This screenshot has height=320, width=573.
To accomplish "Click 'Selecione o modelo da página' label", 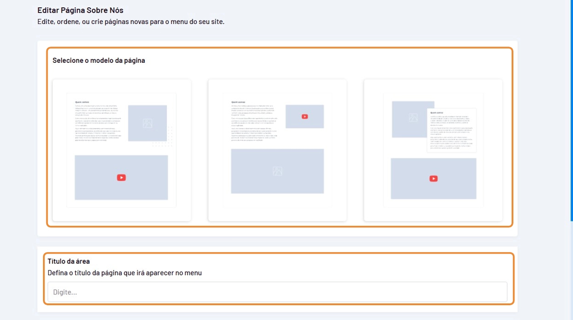I will coord(99,60).
